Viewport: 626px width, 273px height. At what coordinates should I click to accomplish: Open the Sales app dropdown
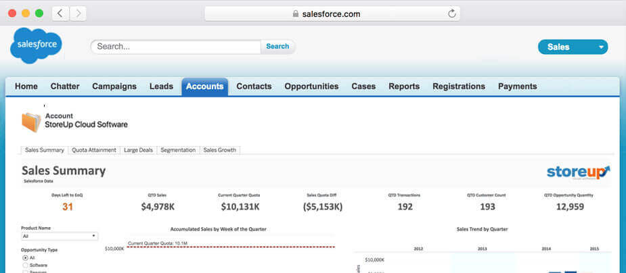[573, 47]
